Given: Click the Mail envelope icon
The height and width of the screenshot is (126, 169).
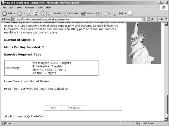Looking at the screenshot, I should tap(106, 14).
